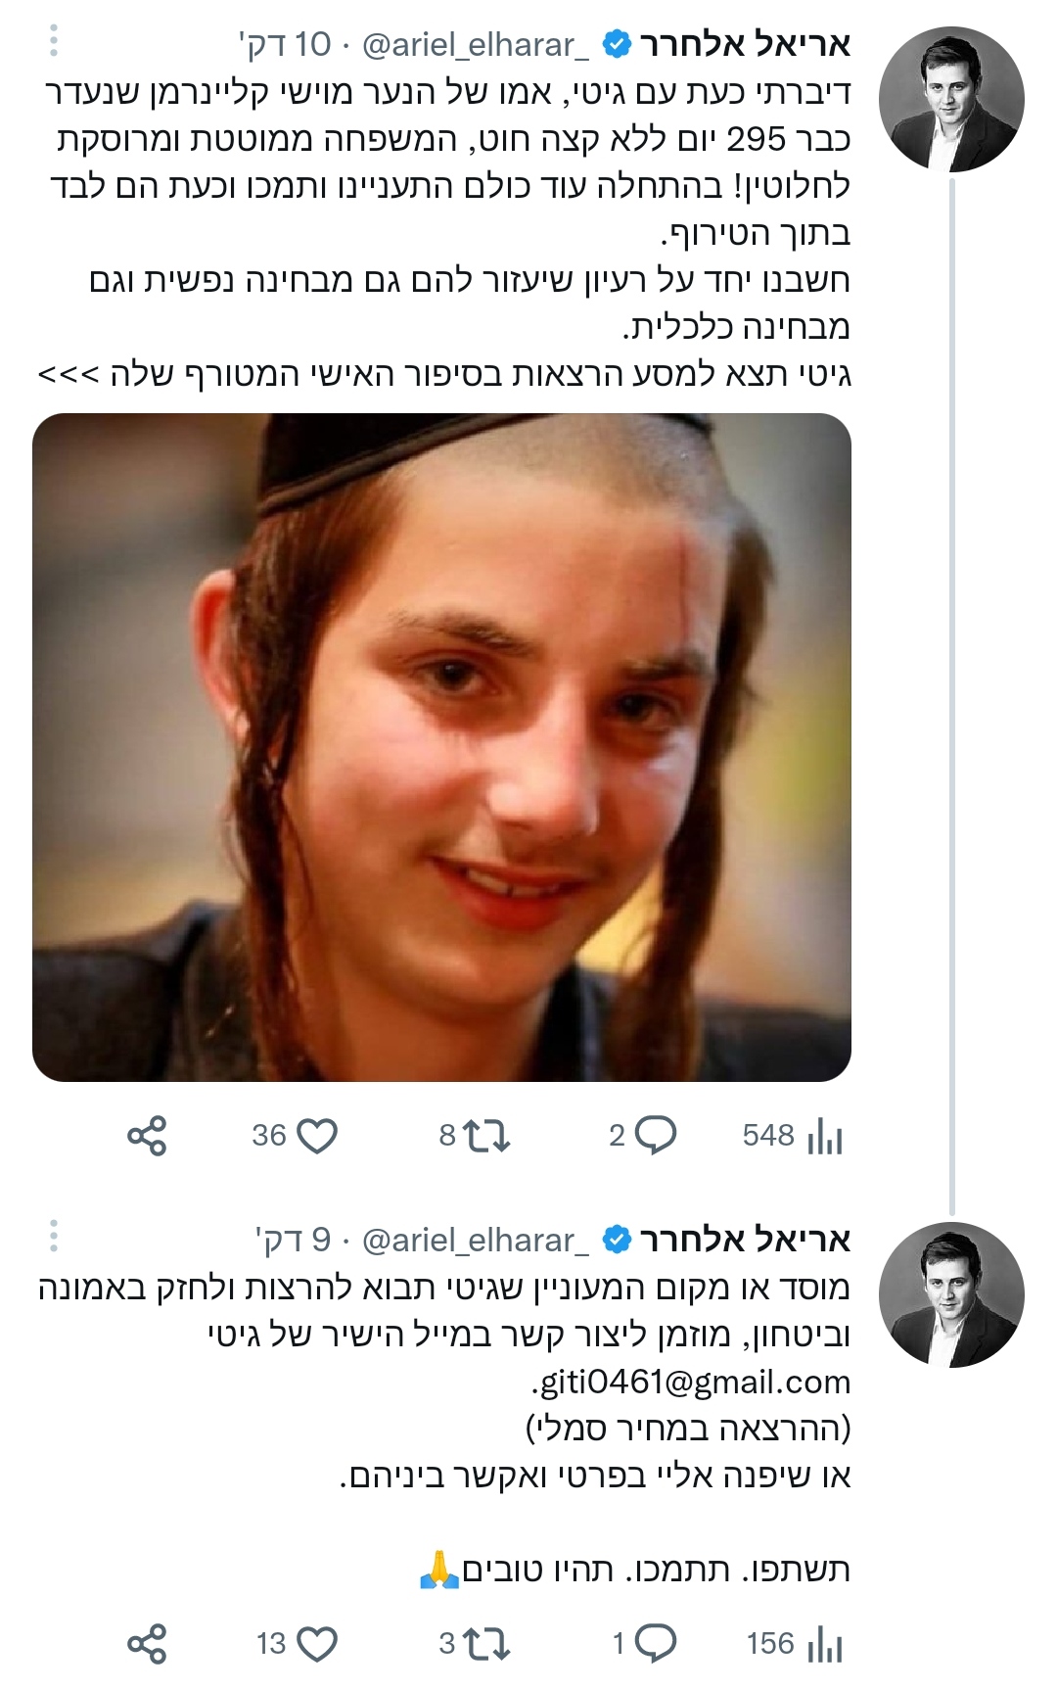Open the 10-minute timestamp of first tweet
This screenshot has height=1689, width=1057.
pos(286,44)
